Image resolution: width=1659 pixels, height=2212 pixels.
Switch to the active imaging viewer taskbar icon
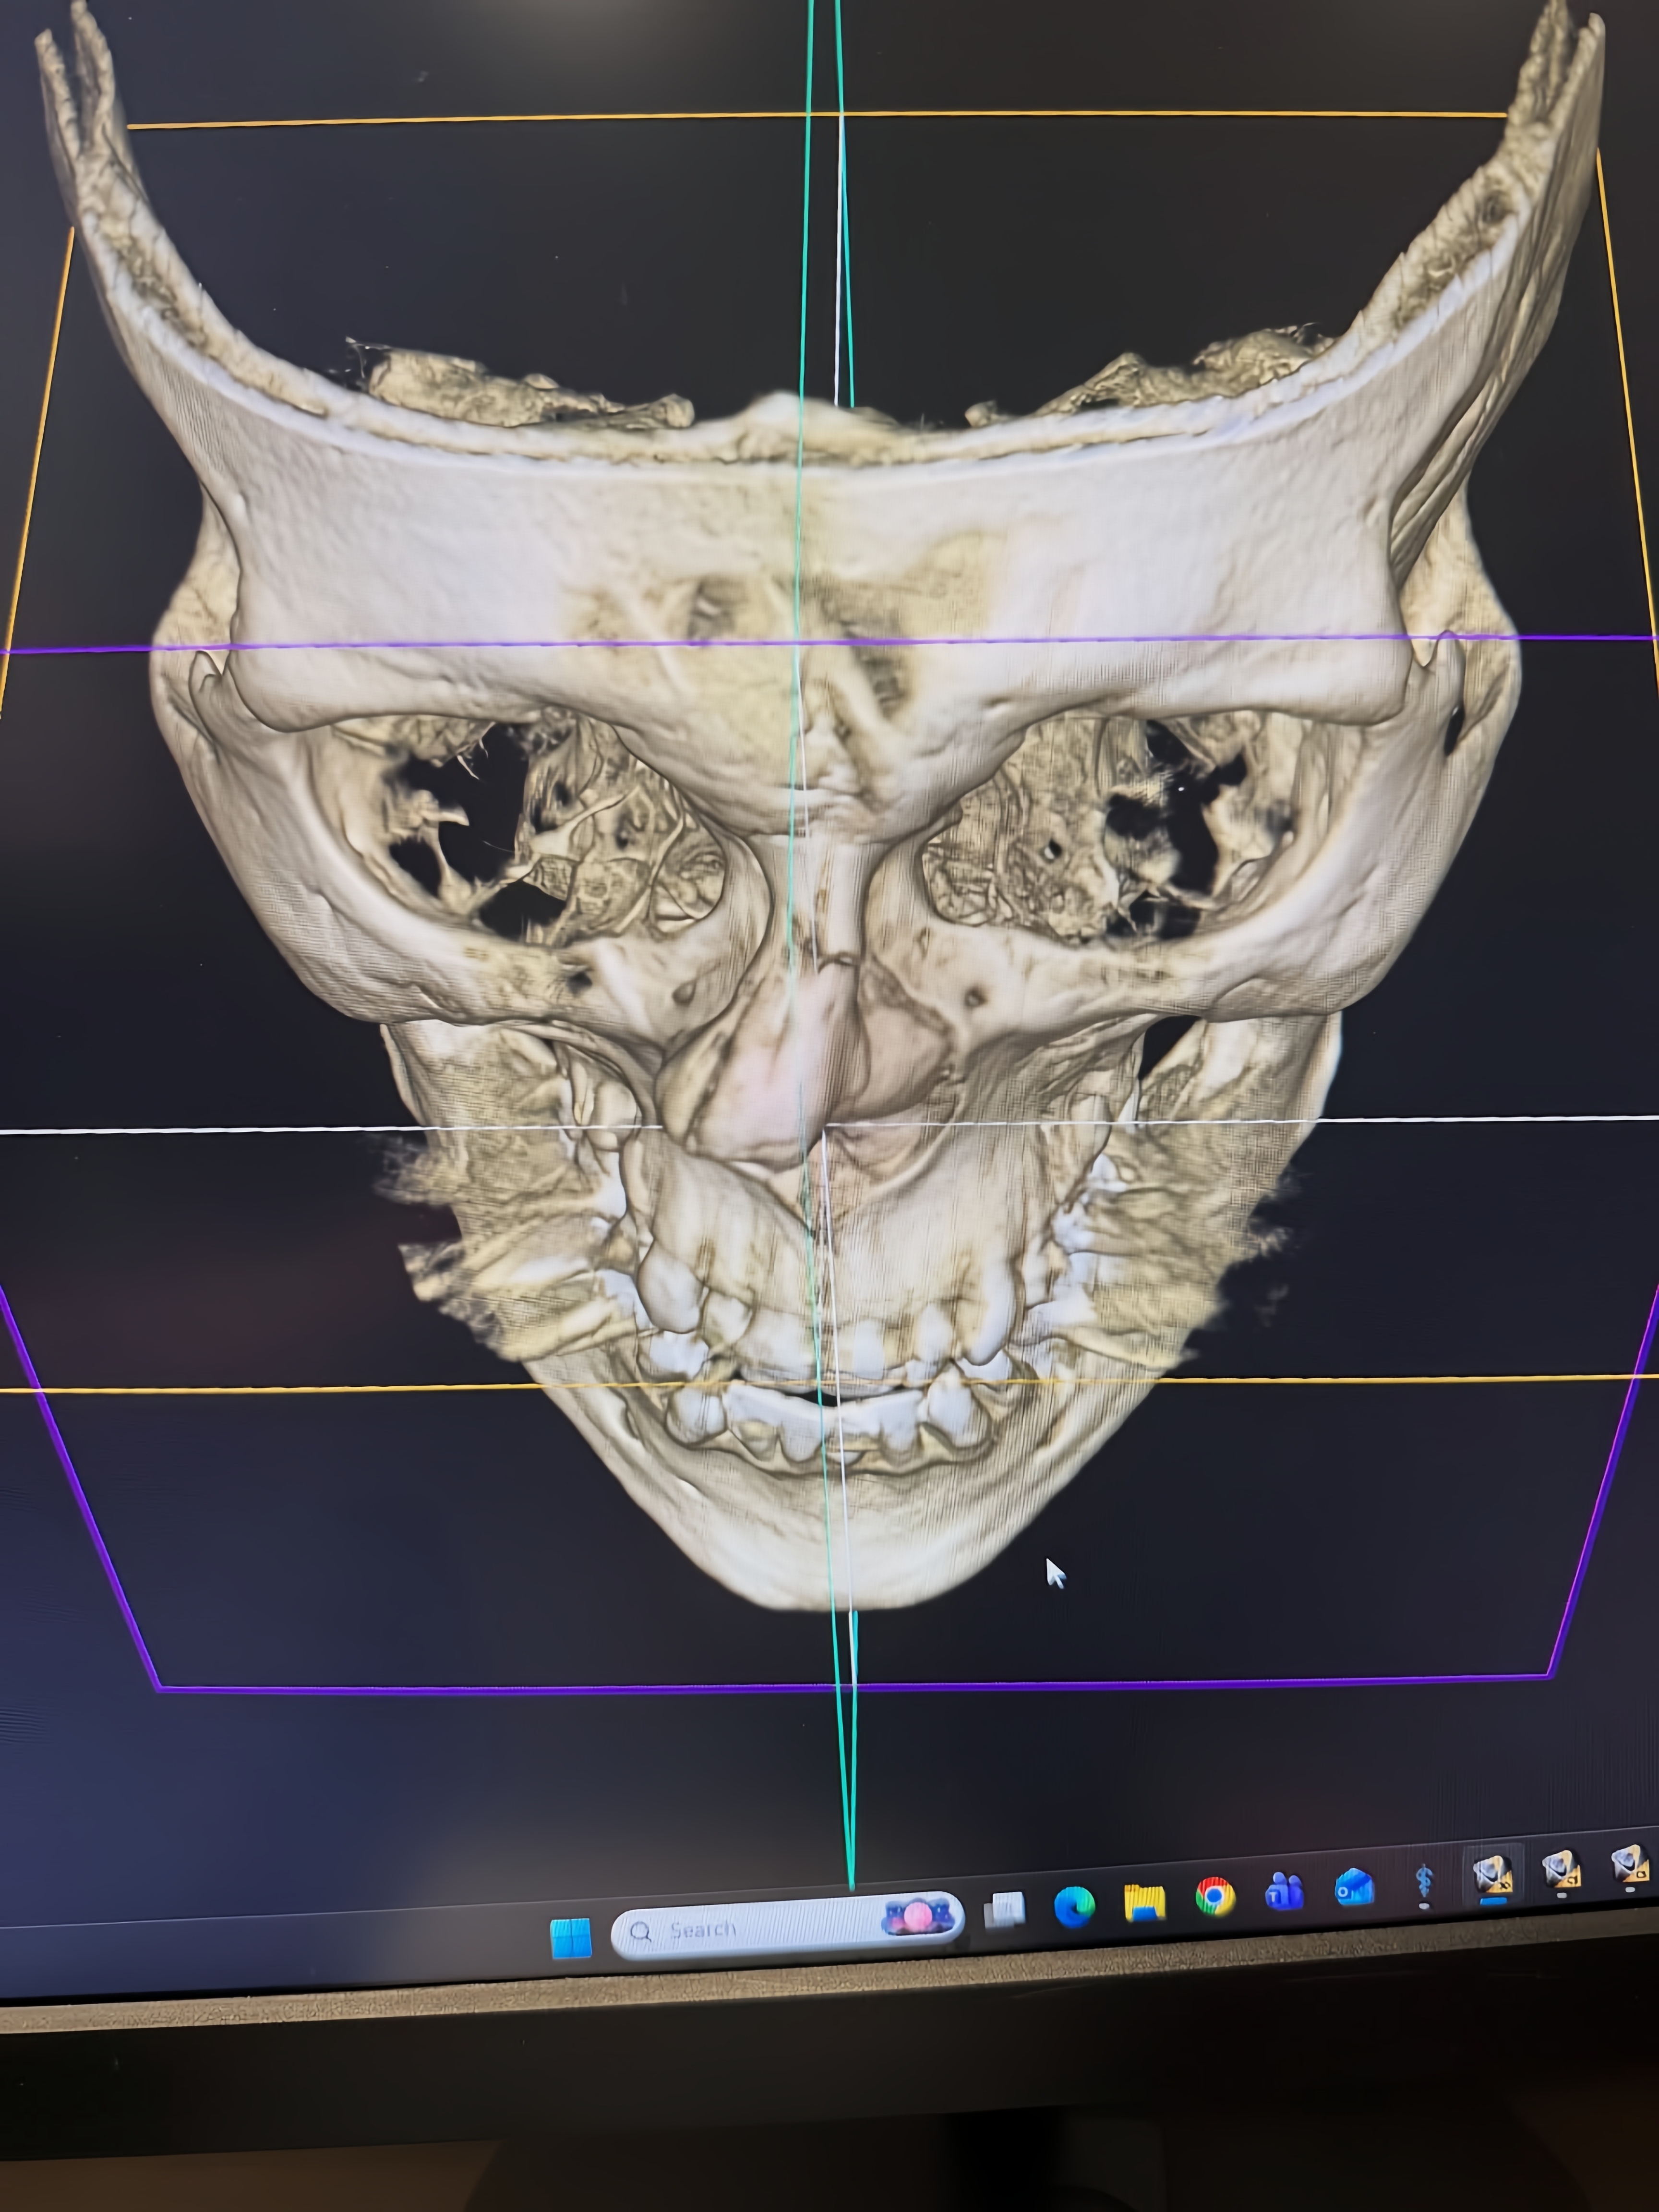click(x=1492, y=1875)
